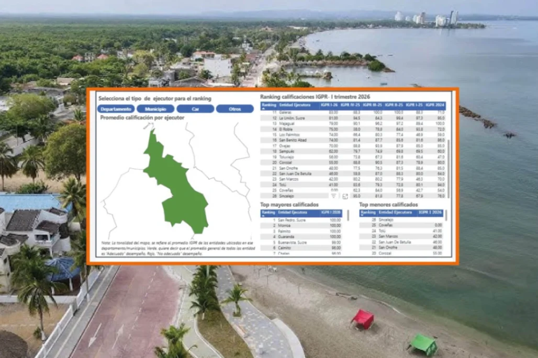Screen dimensions: 538x358
Task: Select 'San Marcos' row in the main ranking table
Action: click(x=353, y=179)
